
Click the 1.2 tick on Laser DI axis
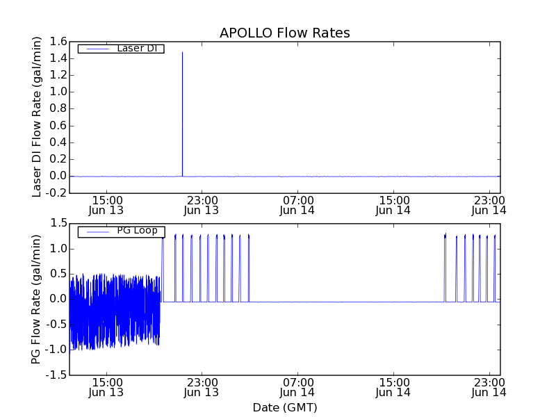click(58, 75)
